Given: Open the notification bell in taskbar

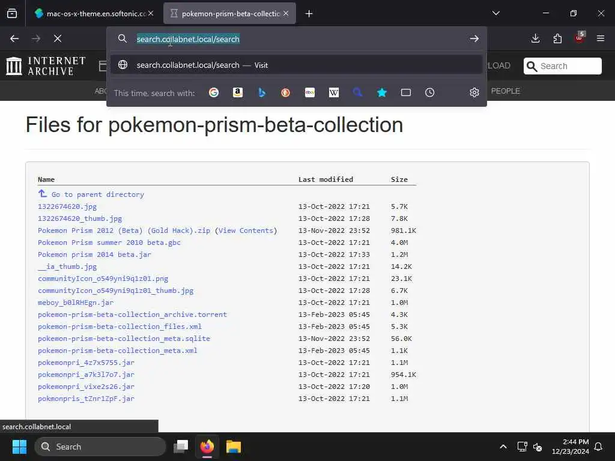Looking at the screenshot, I should pos(599,447).
